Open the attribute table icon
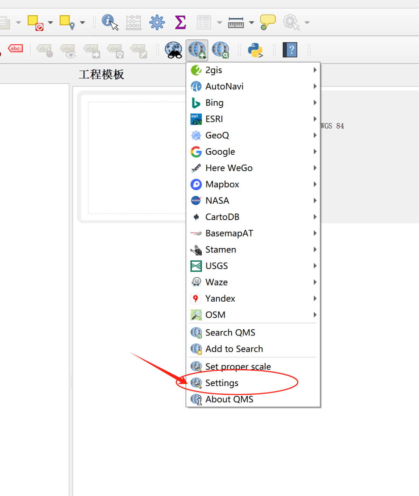 204,22
